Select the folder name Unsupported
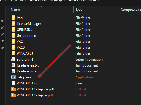The image size is (141, 105). point(26,36)
